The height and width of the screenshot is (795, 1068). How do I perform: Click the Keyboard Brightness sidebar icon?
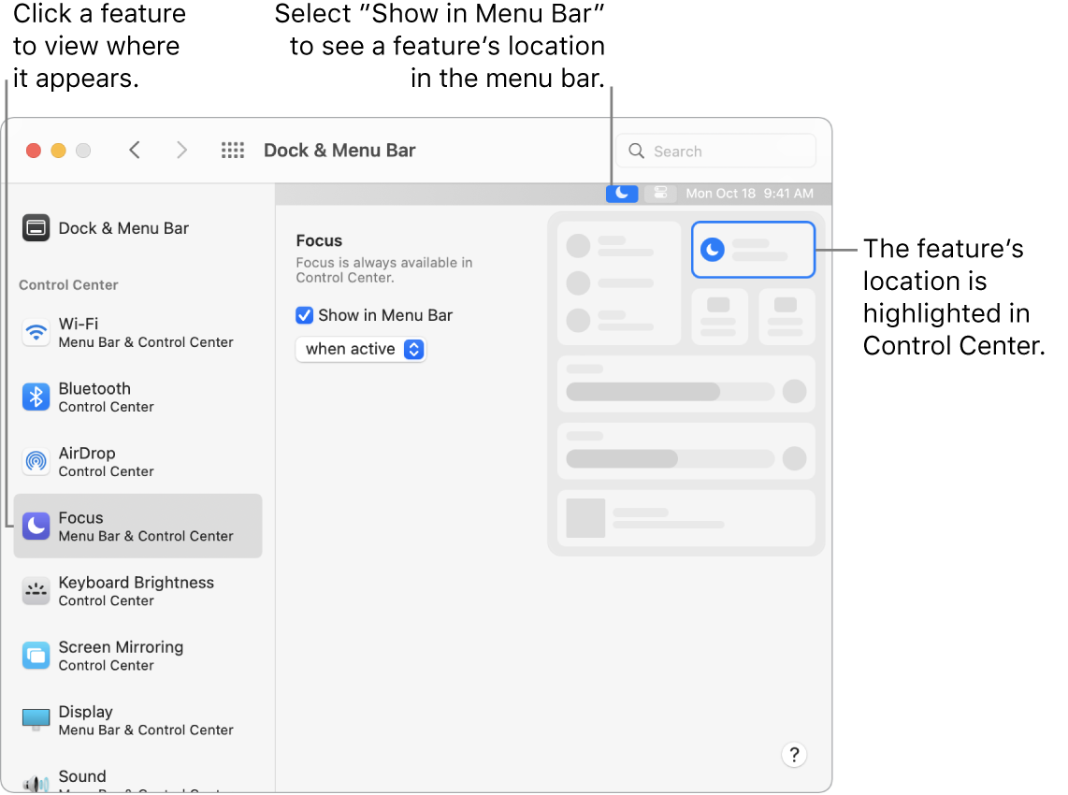click(x=36, y=590)
